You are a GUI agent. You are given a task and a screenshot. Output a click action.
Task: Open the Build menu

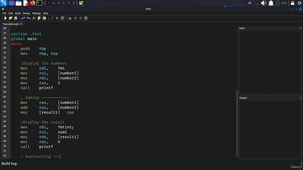18,13
